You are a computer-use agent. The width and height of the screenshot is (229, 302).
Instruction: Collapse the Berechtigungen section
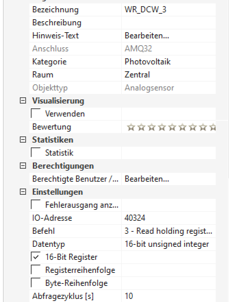(x=22, y=166)
